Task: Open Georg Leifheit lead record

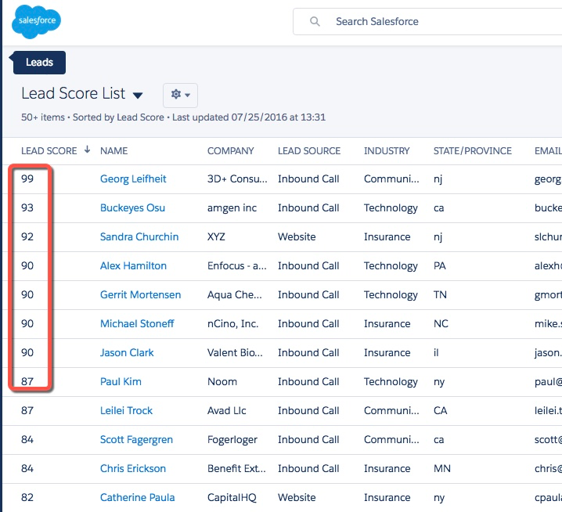Action: tap(133, 179)
